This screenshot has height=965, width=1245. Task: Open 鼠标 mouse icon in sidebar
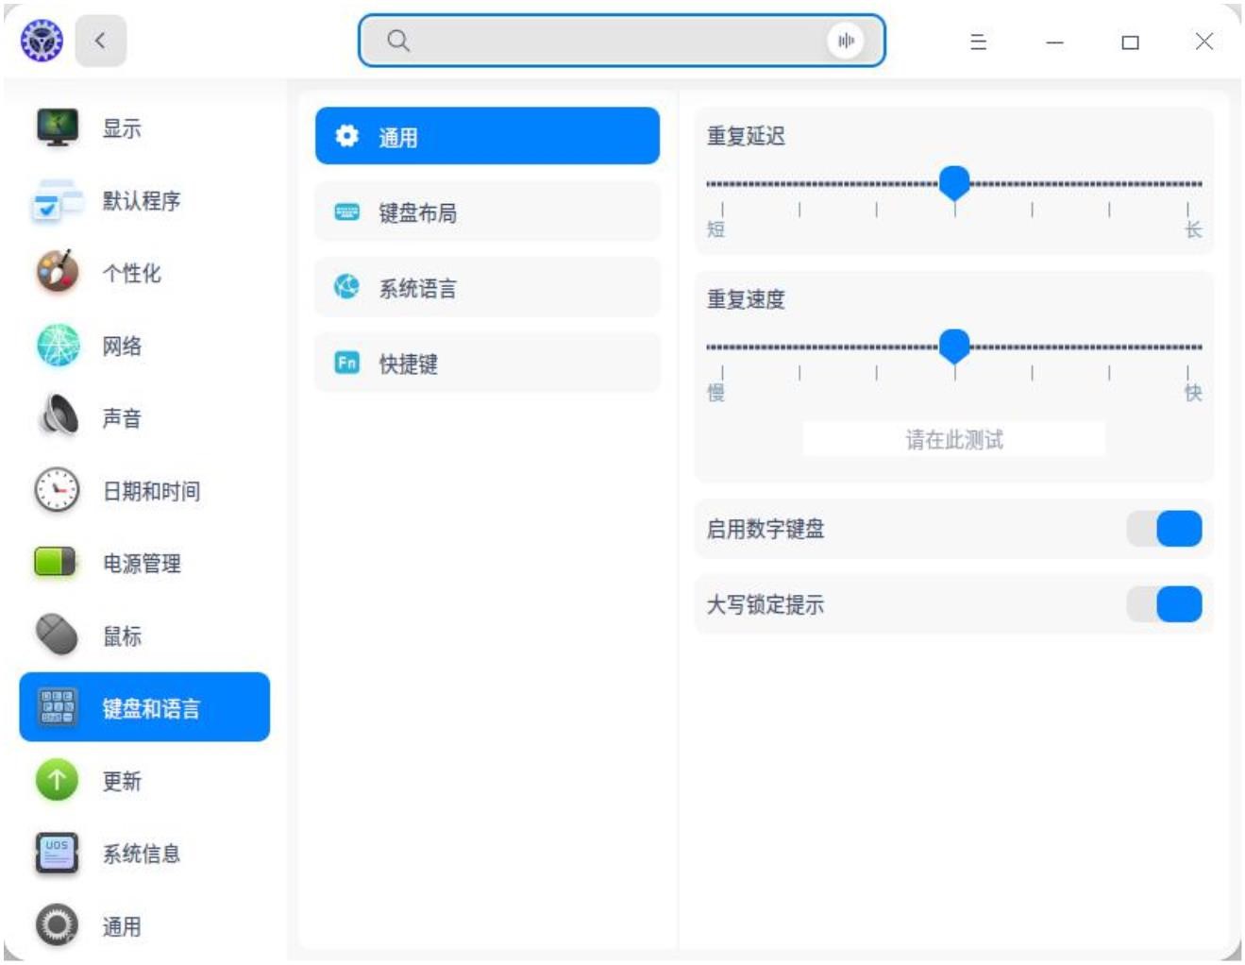point(57,635)
